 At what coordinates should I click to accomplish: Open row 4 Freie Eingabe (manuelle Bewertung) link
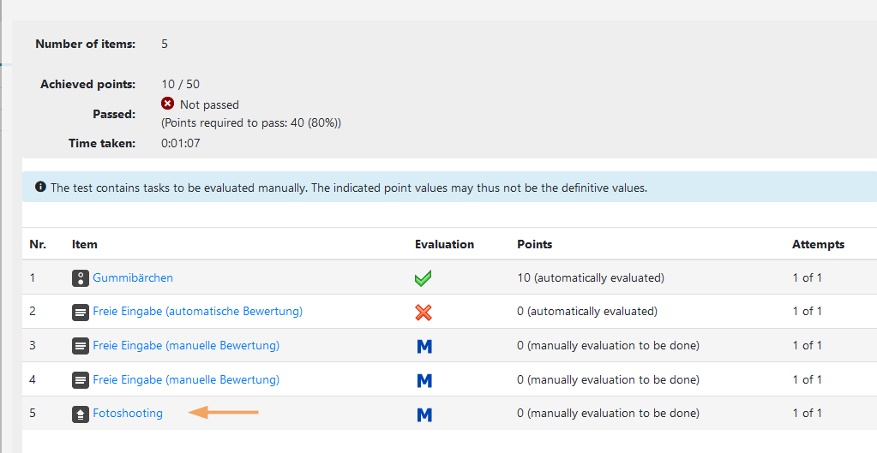[x=186, y=379]
